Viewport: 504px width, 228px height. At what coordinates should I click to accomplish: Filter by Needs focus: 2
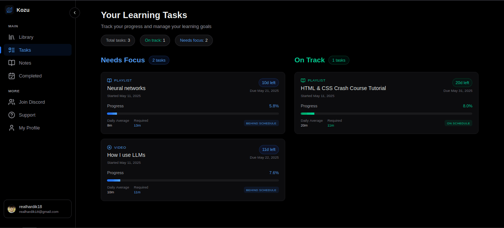tap(194, 40)
